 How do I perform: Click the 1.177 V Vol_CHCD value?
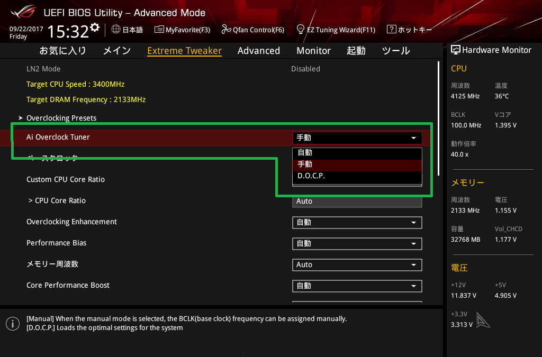[505, 240]
